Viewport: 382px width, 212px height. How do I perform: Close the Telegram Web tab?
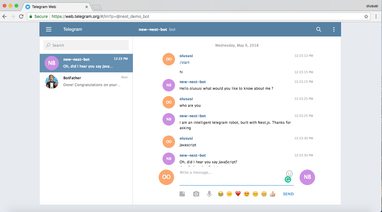87,7
